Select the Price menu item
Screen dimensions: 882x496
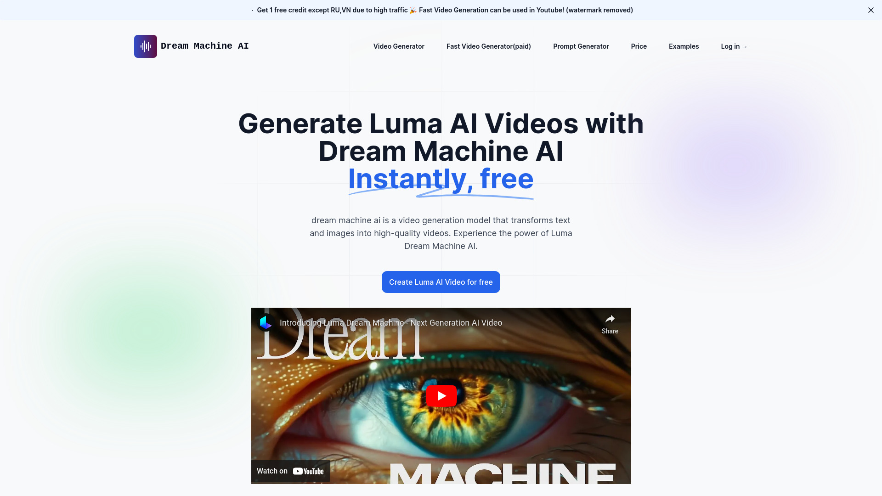click(639, 46)
